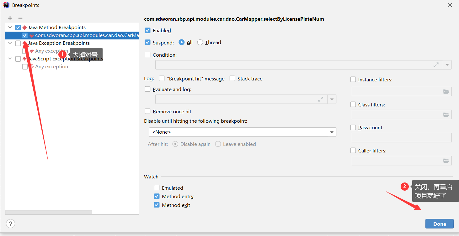Open the Instance filters folder browser icon
The image size is (459, 236).
pos(446,91)
